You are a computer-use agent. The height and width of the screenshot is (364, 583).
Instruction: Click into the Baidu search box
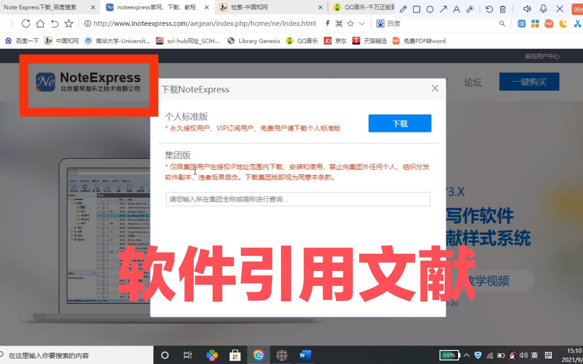click(439, 24)
